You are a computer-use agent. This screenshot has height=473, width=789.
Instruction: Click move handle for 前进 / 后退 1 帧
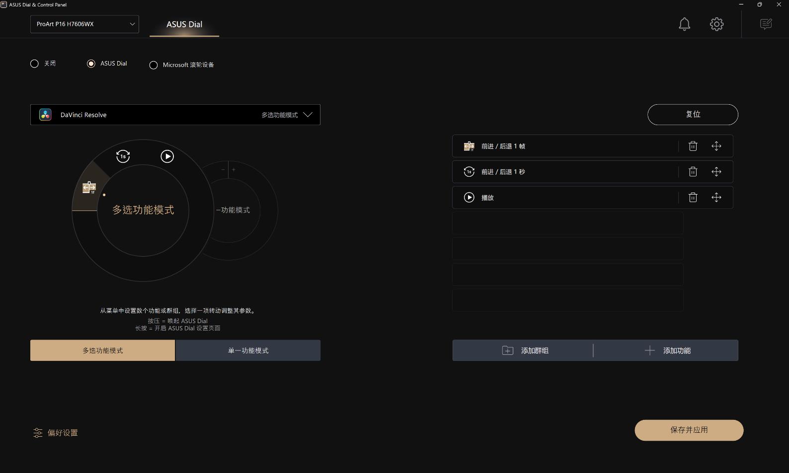pyautogui.click(x=716, y=146)
